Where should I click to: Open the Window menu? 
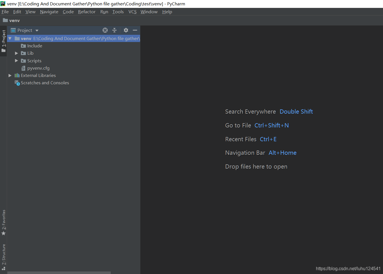[149, 12]
